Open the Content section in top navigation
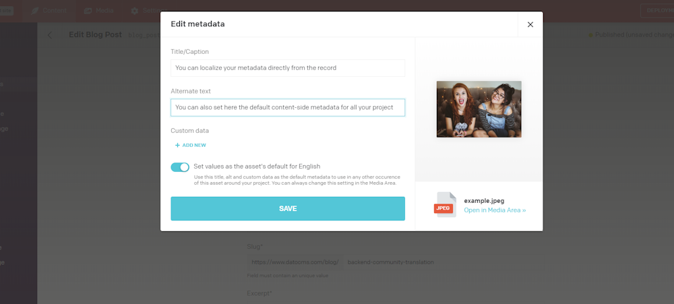 tap(49, 11)
